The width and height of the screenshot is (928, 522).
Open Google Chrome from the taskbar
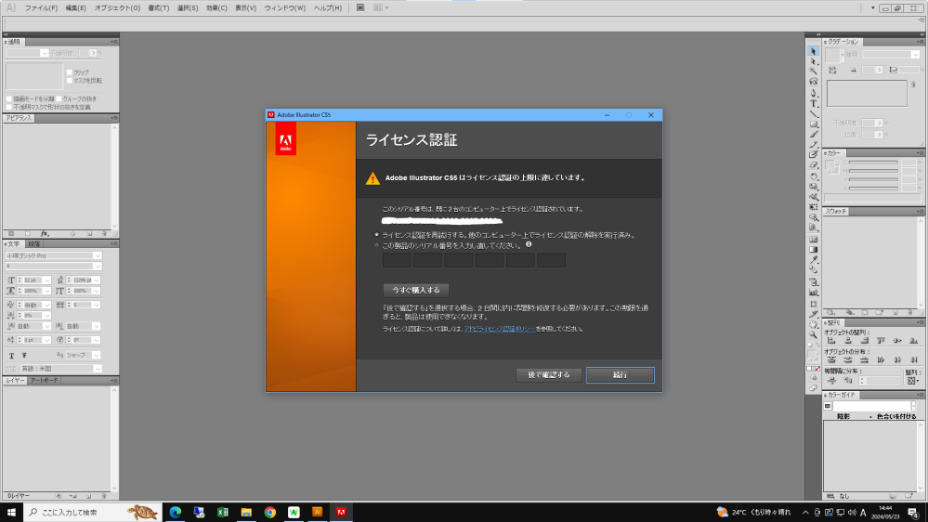270,512
